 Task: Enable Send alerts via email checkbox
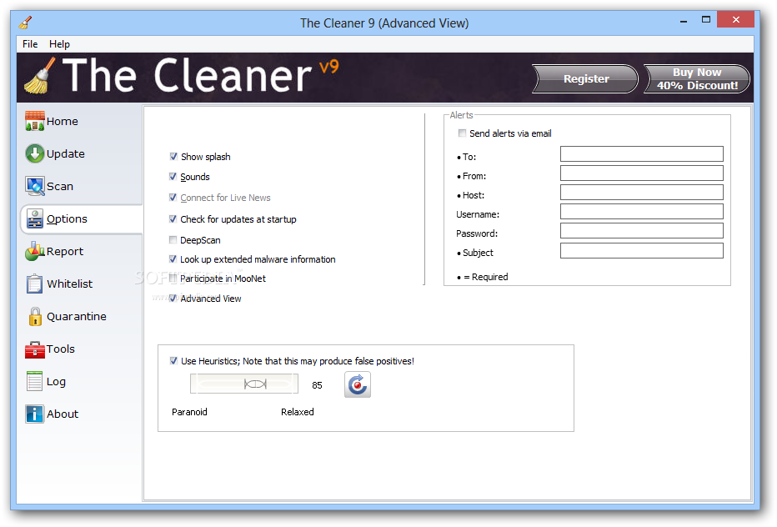(x=463, y=133)
